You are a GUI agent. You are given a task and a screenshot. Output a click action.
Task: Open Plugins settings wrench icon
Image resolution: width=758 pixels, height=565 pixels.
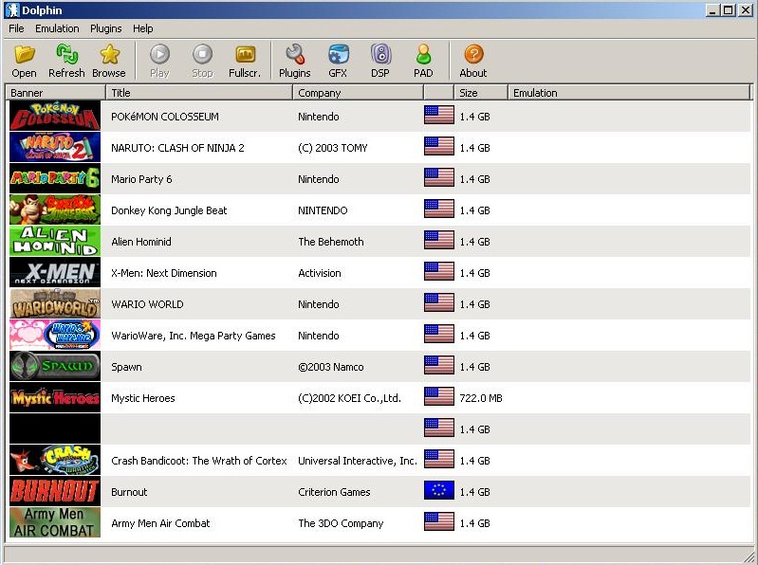coord(295,54)
